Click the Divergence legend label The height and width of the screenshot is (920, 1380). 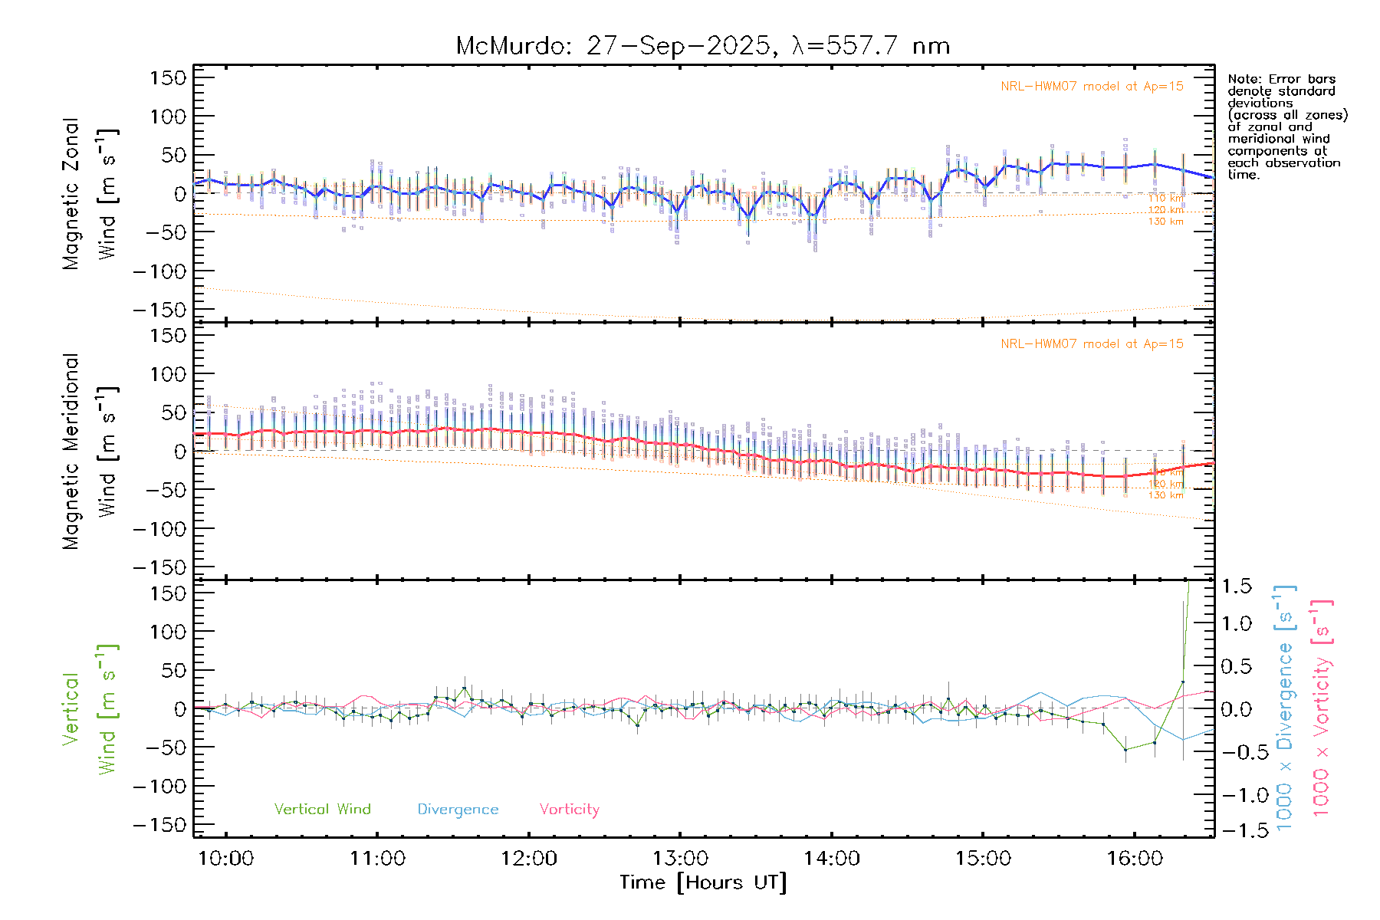click(x=458, y=809)
